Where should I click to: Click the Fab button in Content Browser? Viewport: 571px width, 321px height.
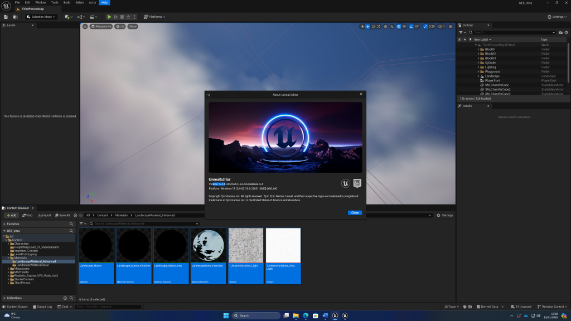tap(27, 216)
